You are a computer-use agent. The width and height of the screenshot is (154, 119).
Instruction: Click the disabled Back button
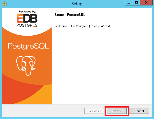[x=94, y=111]
